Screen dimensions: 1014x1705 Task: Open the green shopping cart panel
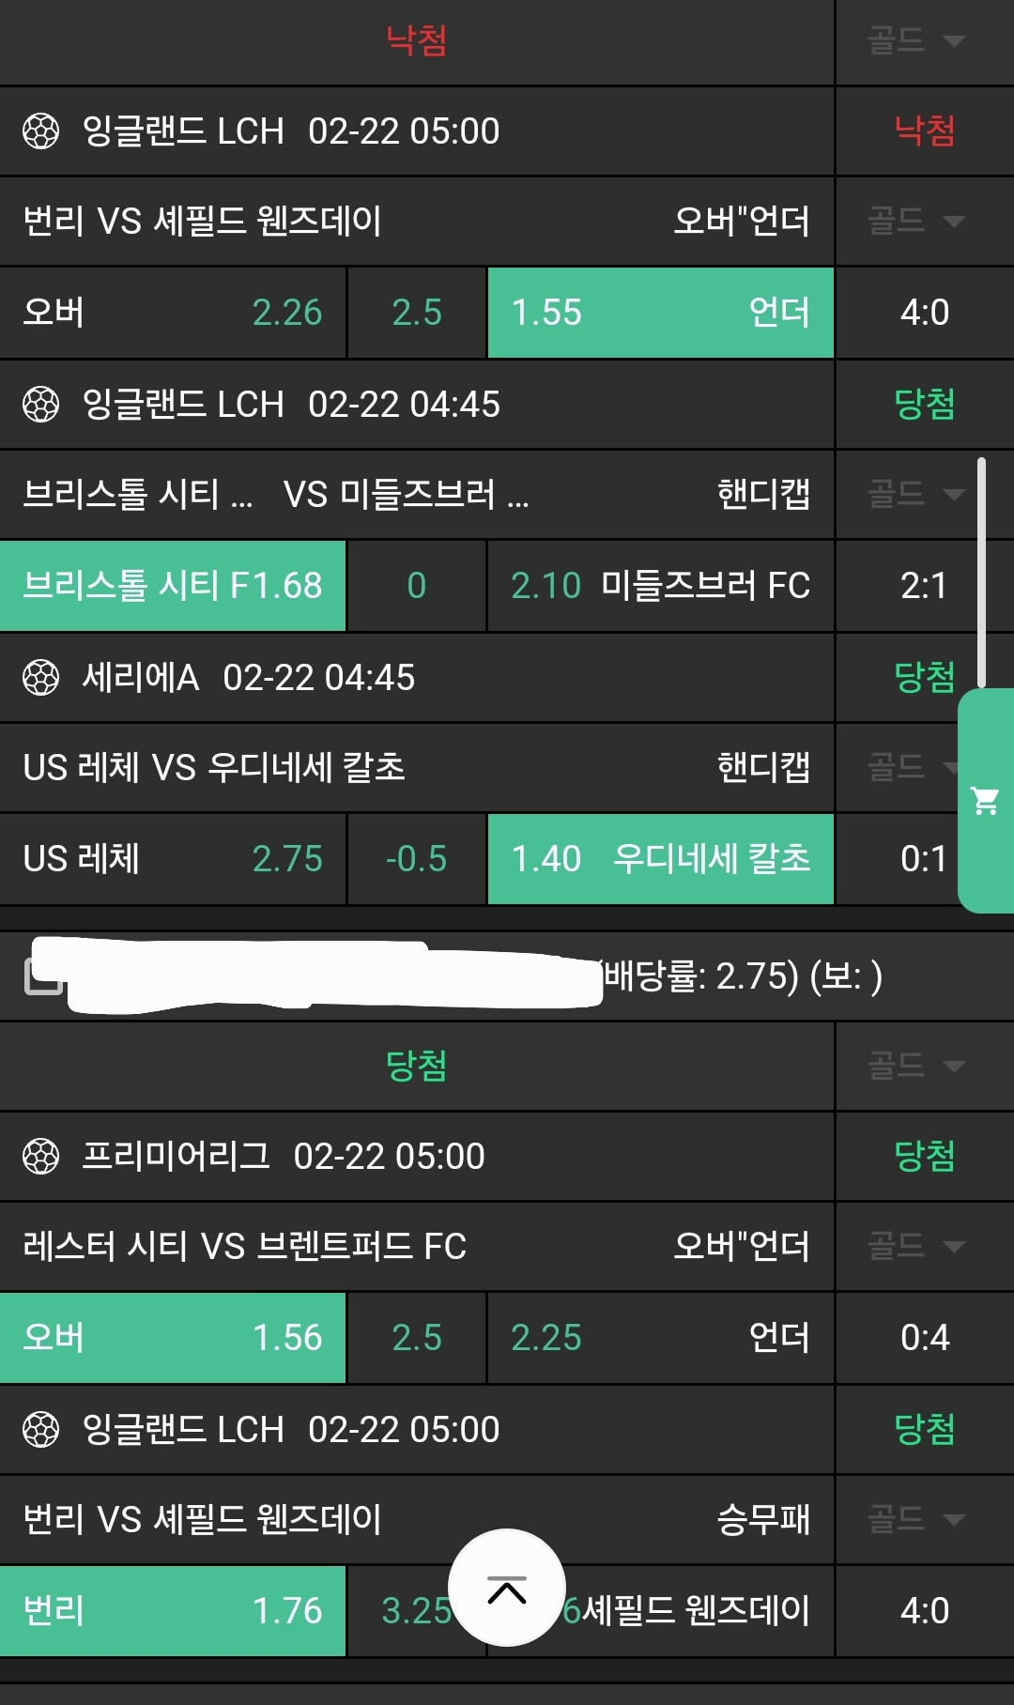click(986, 801)
